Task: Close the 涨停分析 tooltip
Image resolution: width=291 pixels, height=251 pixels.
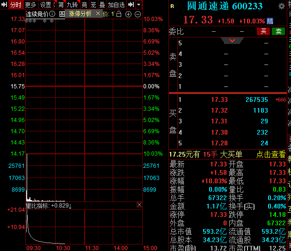Action: (98, 14)
